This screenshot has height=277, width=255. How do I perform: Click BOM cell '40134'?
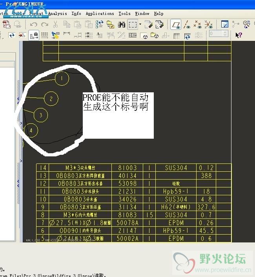tap(127, 176)
